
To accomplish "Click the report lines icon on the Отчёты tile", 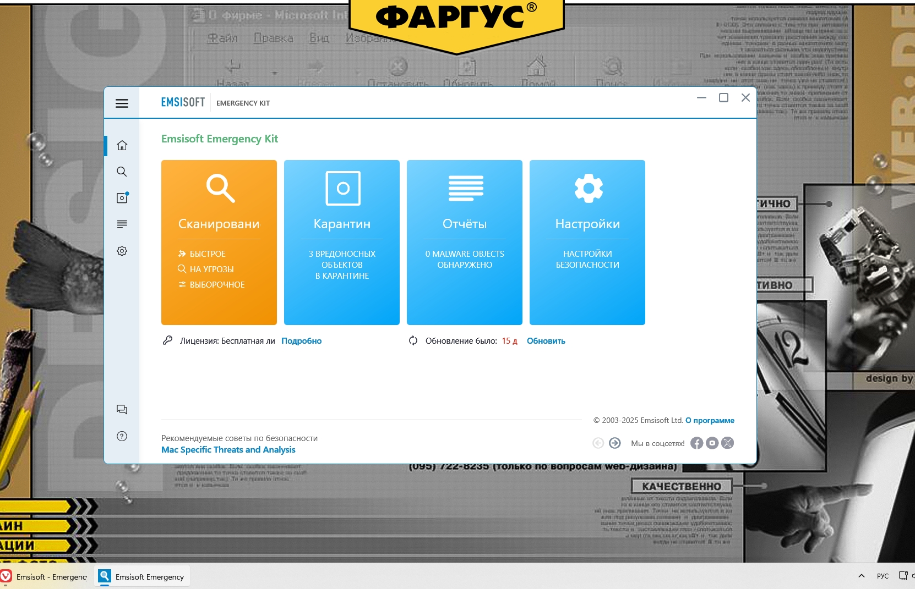I will pyautogui.click(x=466, y=188).
